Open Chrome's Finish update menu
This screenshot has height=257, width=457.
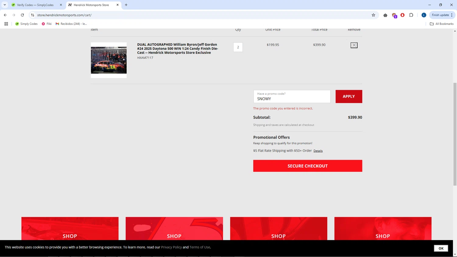pyautogui.click(x=442, y=15)
